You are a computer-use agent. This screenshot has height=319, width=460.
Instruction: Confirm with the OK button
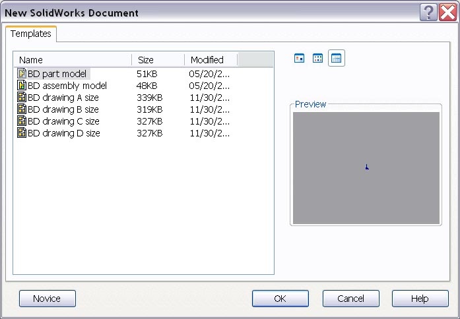280,299
